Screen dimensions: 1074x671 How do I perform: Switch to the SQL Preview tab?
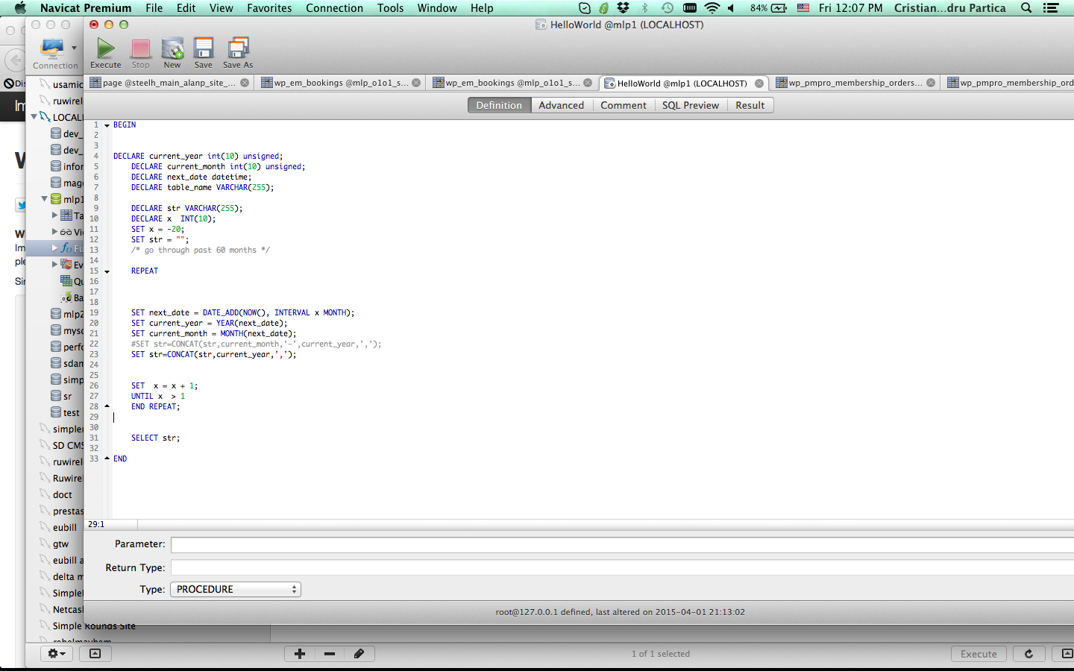click(690, 105)
